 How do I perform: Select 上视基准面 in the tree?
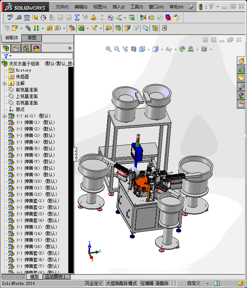click(27, 96)
